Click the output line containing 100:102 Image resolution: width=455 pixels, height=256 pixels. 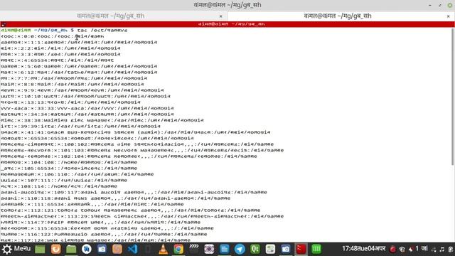pos(137,144)
